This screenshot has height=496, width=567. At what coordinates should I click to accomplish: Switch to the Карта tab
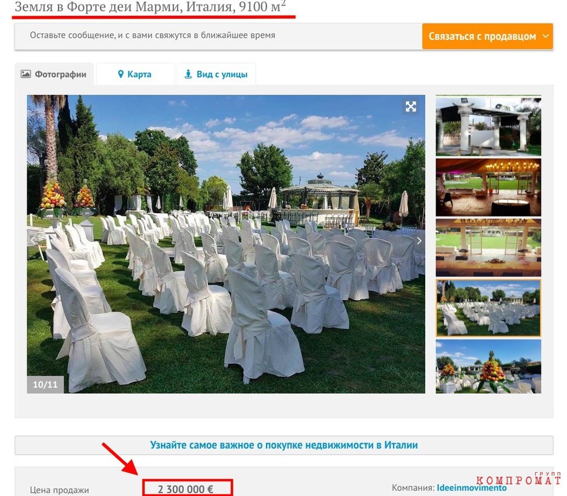[135, 74]
